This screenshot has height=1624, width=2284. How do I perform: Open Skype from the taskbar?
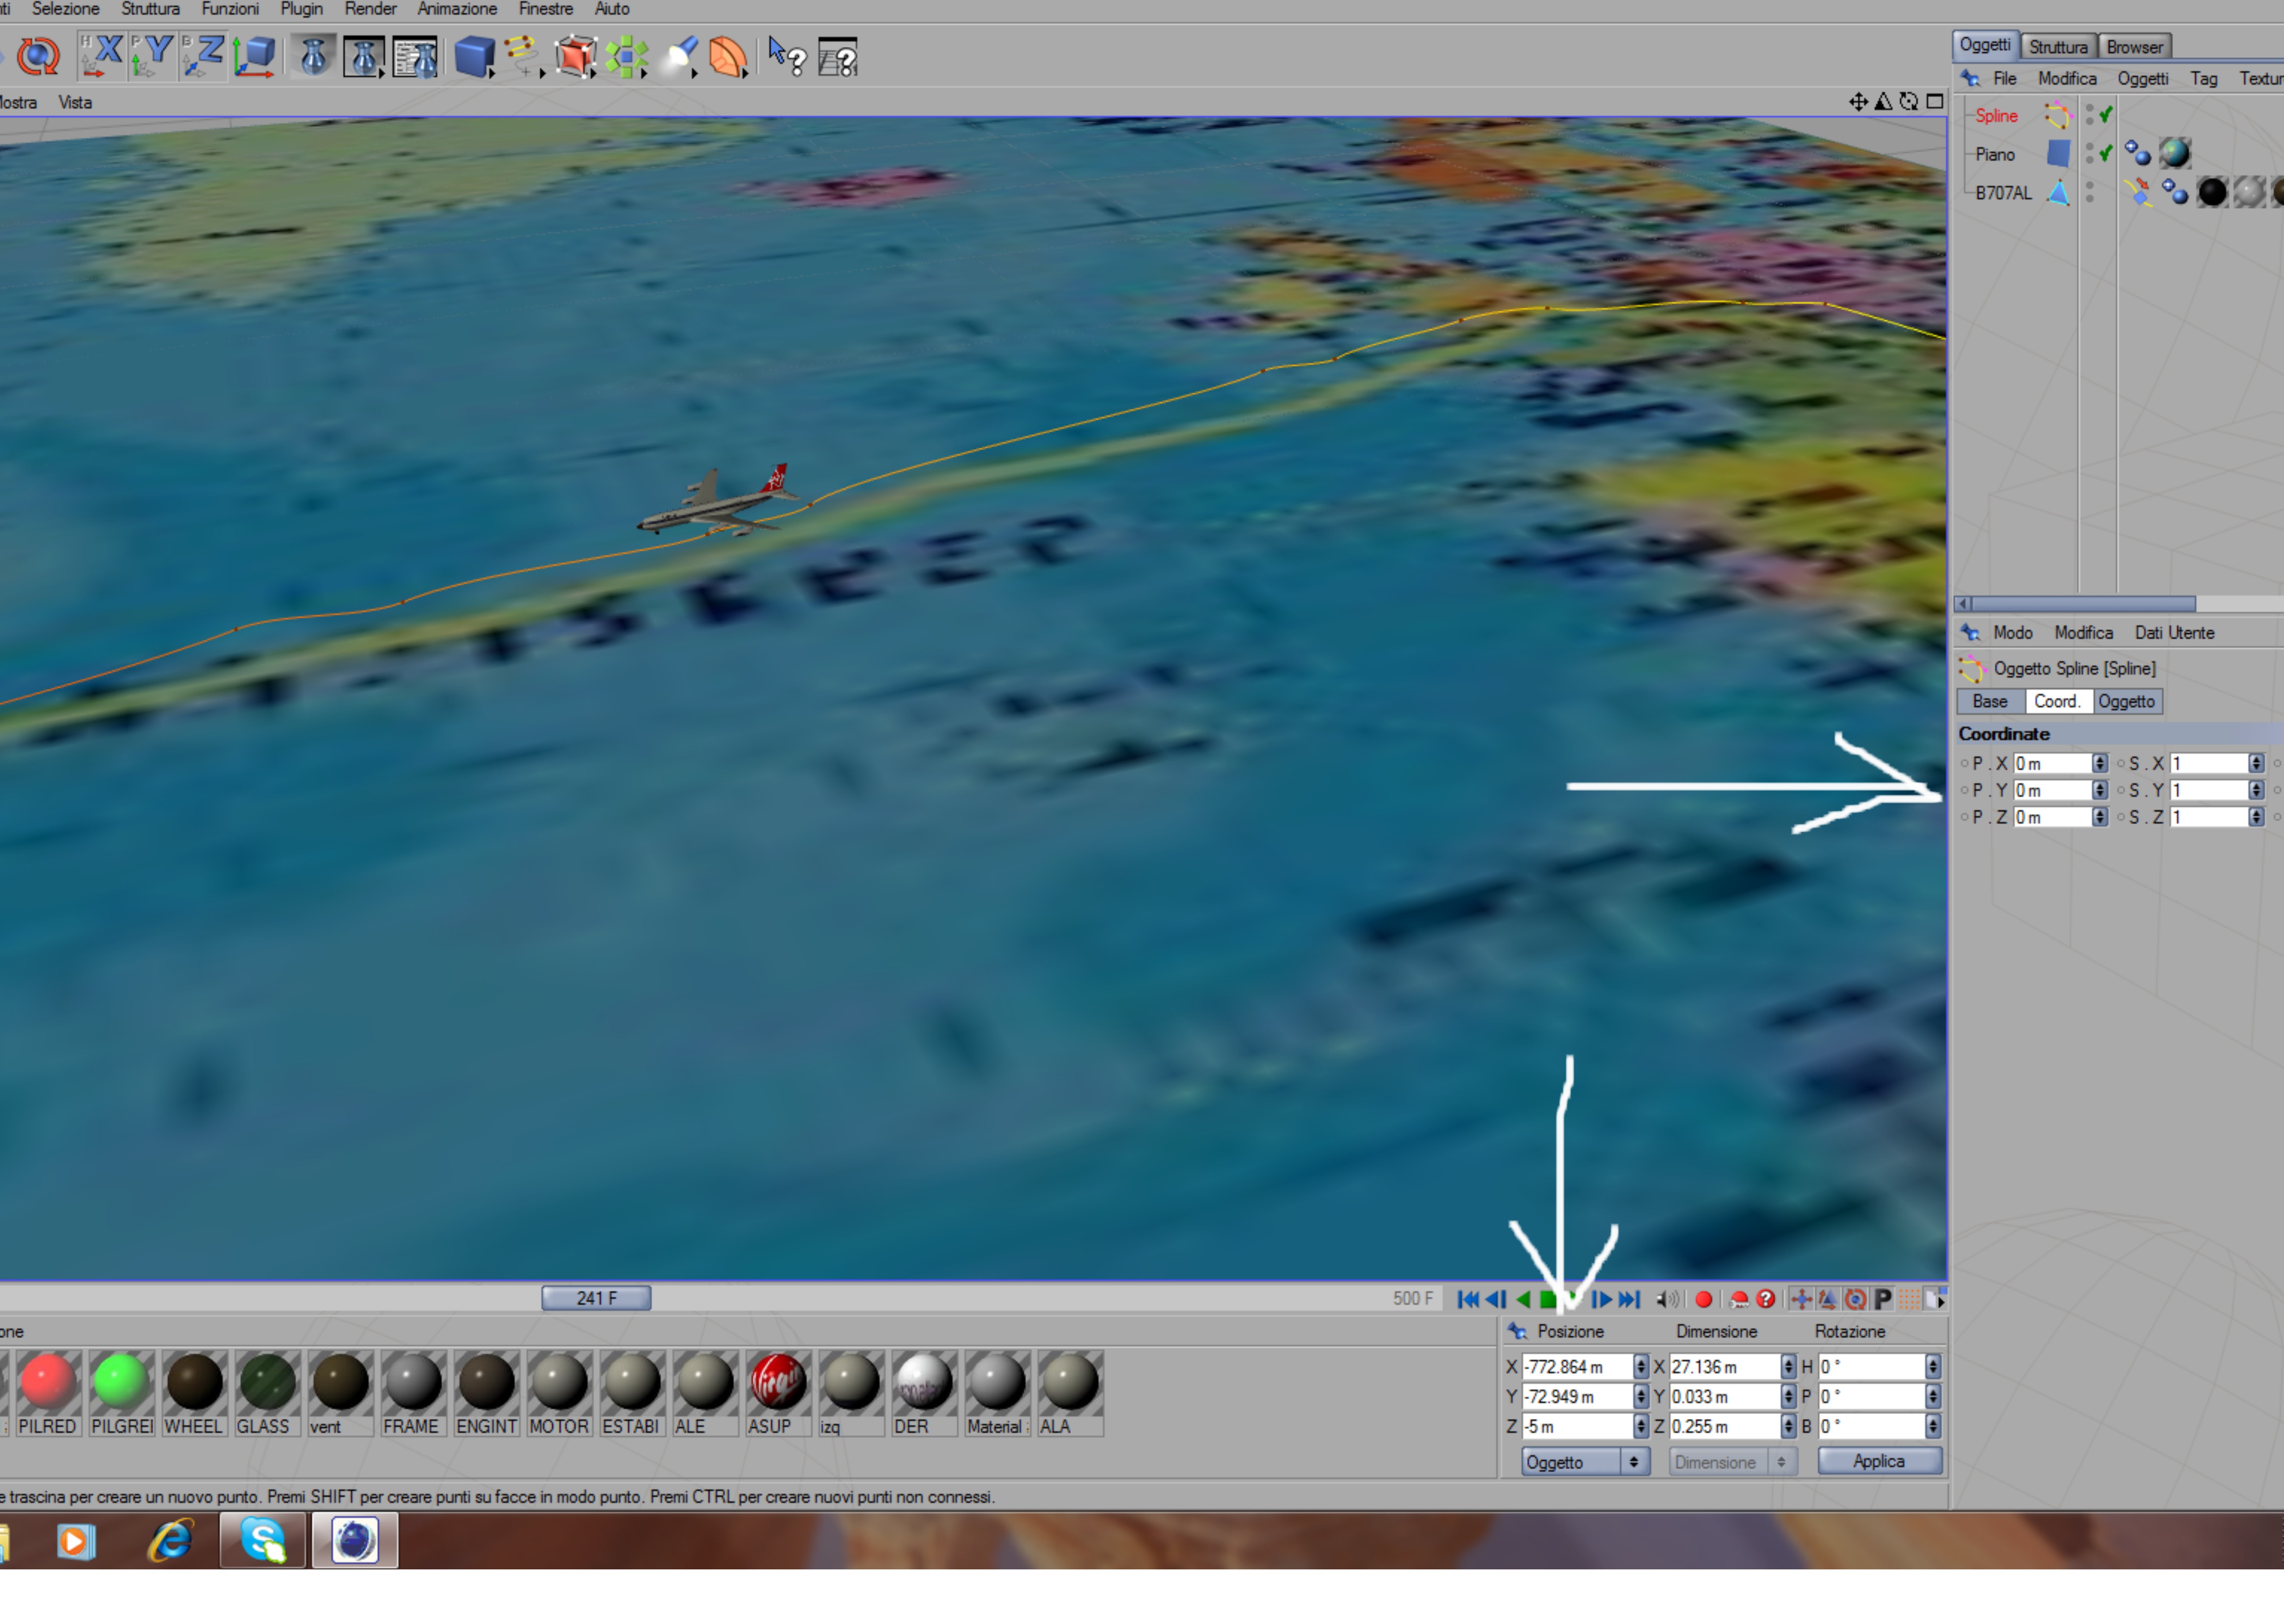click(x=262, y=1540)
